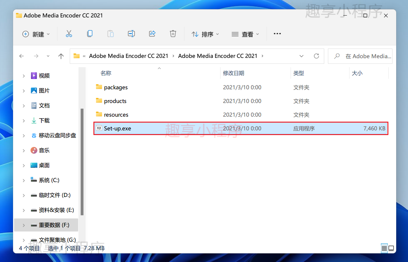Click the Set-up.exe size 7,460 KB
This screenshot has width=408, height=262.
(374, 128)
